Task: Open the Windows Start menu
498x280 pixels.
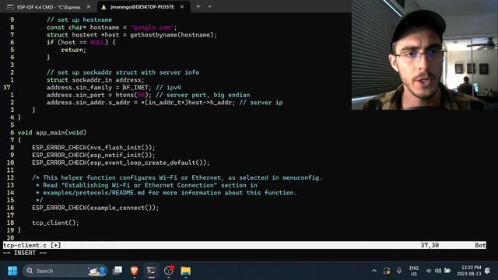Action: pos(12,271)
